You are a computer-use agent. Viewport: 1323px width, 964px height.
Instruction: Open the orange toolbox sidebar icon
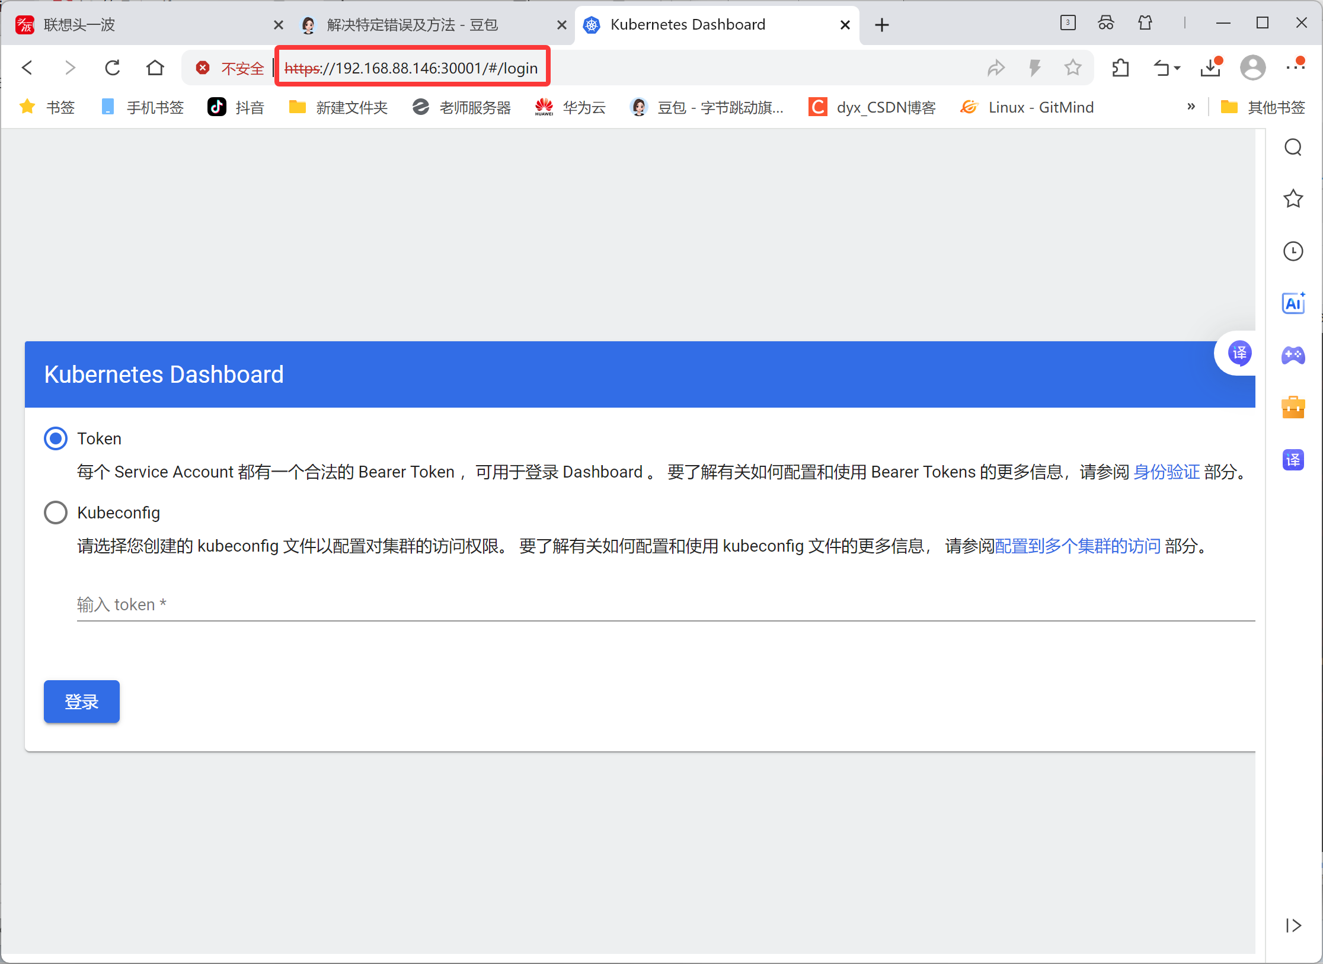(1293, 408)
